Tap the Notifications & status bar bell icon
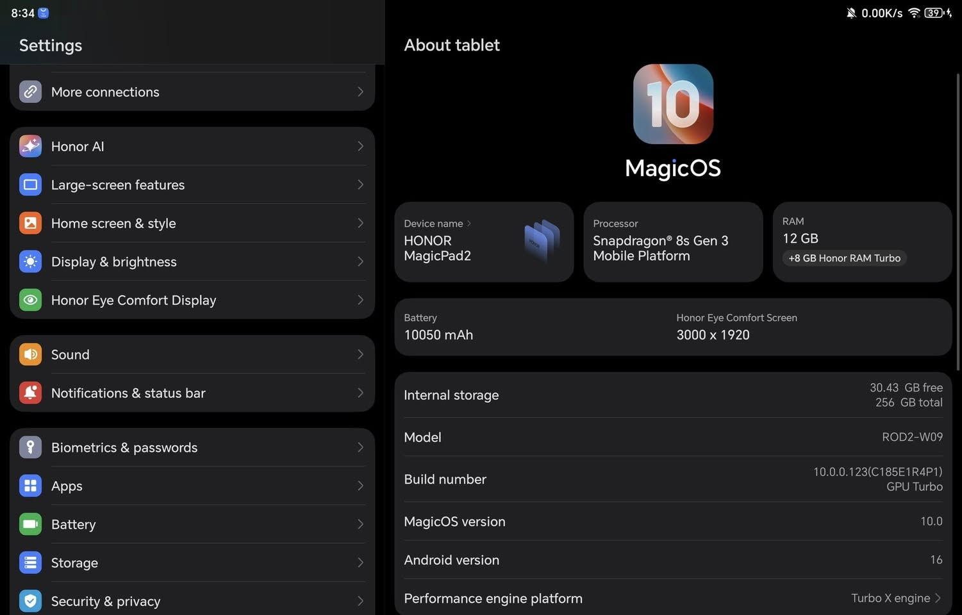This screenshot has height=615, width=962. pos(30,393)
